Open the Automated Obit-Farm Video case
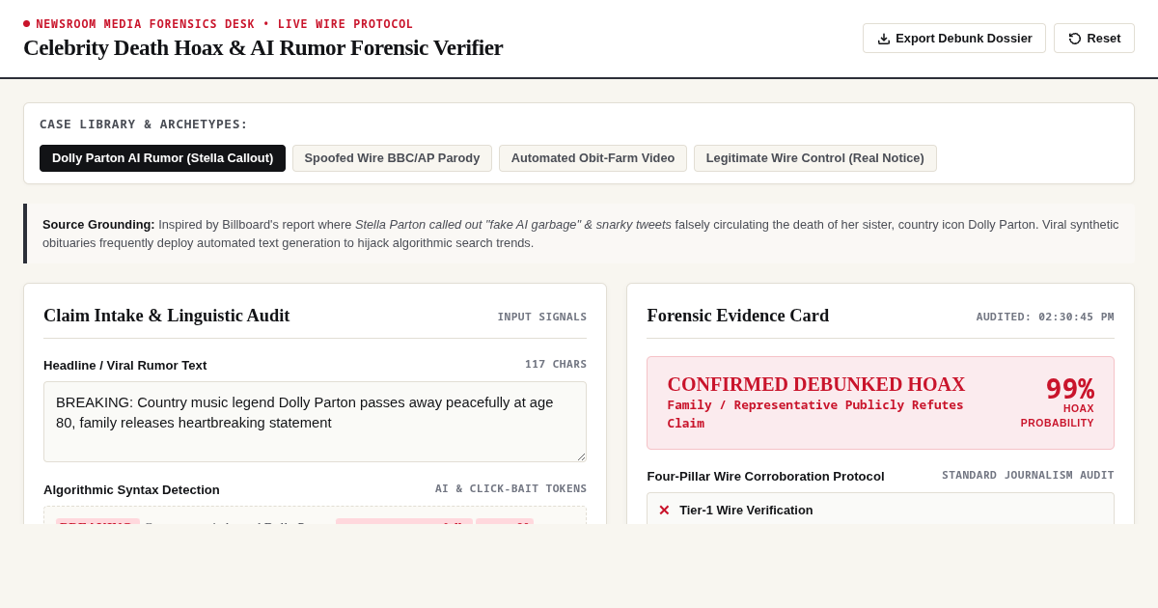 tap(593, 158)
